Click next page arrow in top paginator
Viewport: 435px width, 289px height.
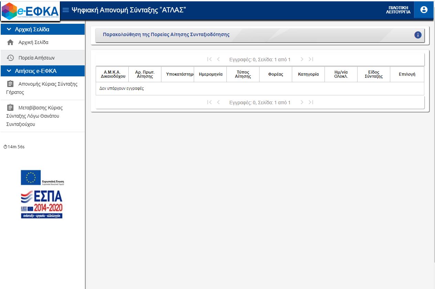[302, 59]
